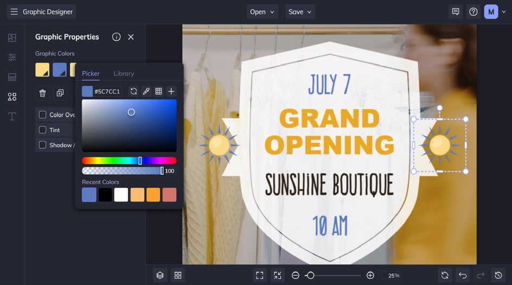This screenshot has height=285, width=512.
Task: Add color with the plus icon
Action: point(171,91)
